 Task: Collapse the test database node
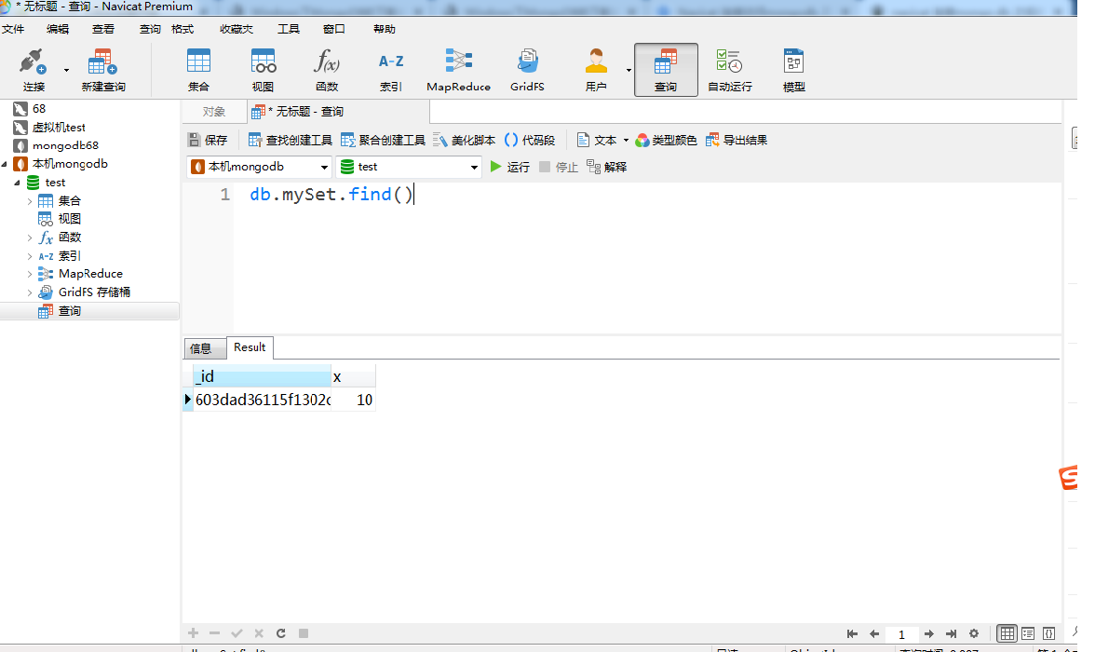click(18, 183)
